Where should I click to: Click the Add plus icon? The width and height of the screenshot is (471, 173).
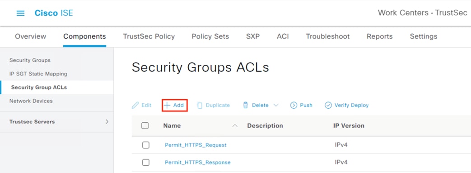click(x=167, y=105)
